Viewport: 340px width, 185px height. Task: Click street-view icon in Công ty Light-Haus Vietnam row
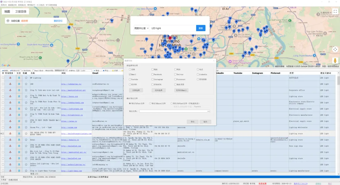pos(19,171)
